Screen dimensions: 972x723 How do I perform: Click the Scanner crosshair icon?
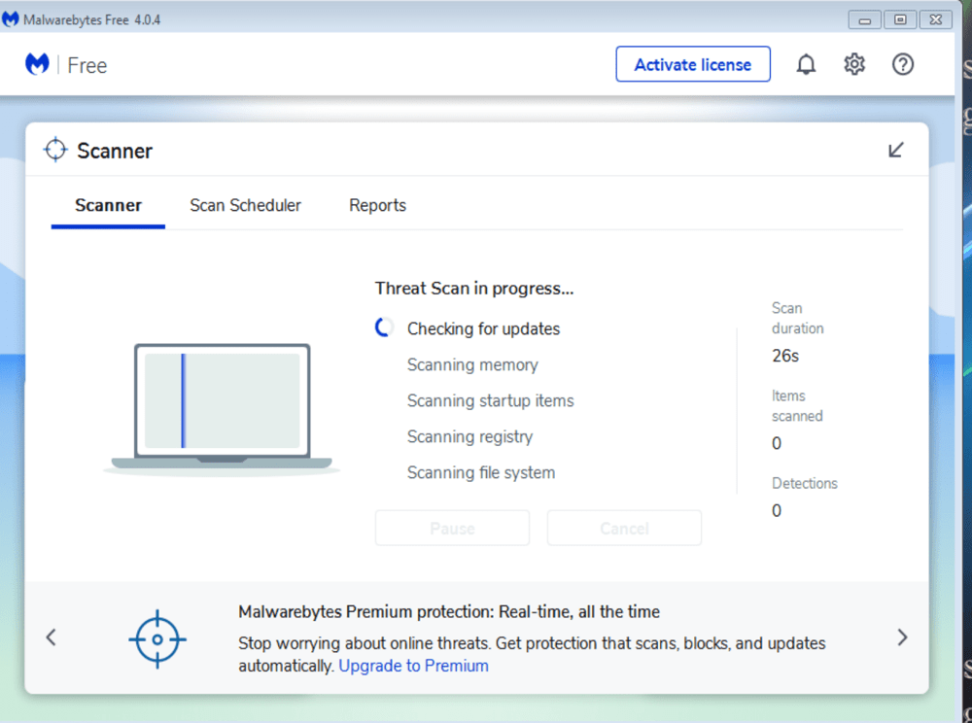coord(55,150)
